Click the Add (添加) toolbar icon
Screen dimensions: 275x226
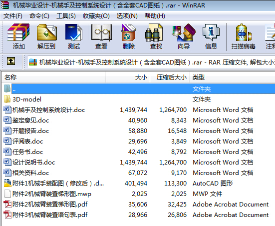click(18, 32)
